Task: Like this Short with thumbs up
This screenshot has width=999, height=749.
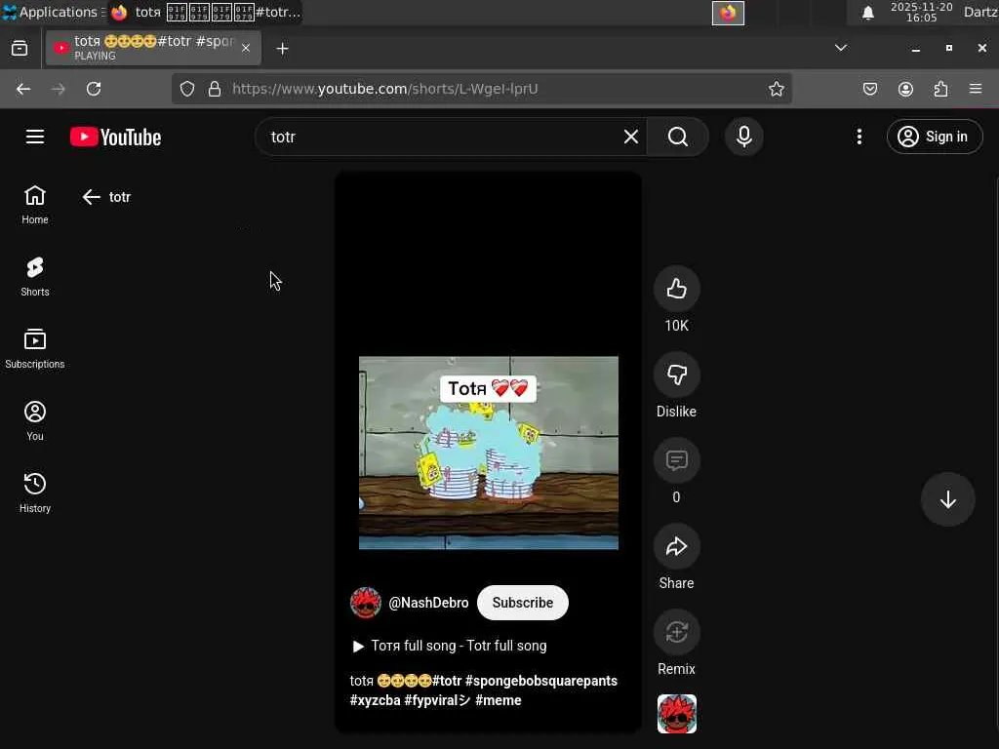Action: click(676, 289)
